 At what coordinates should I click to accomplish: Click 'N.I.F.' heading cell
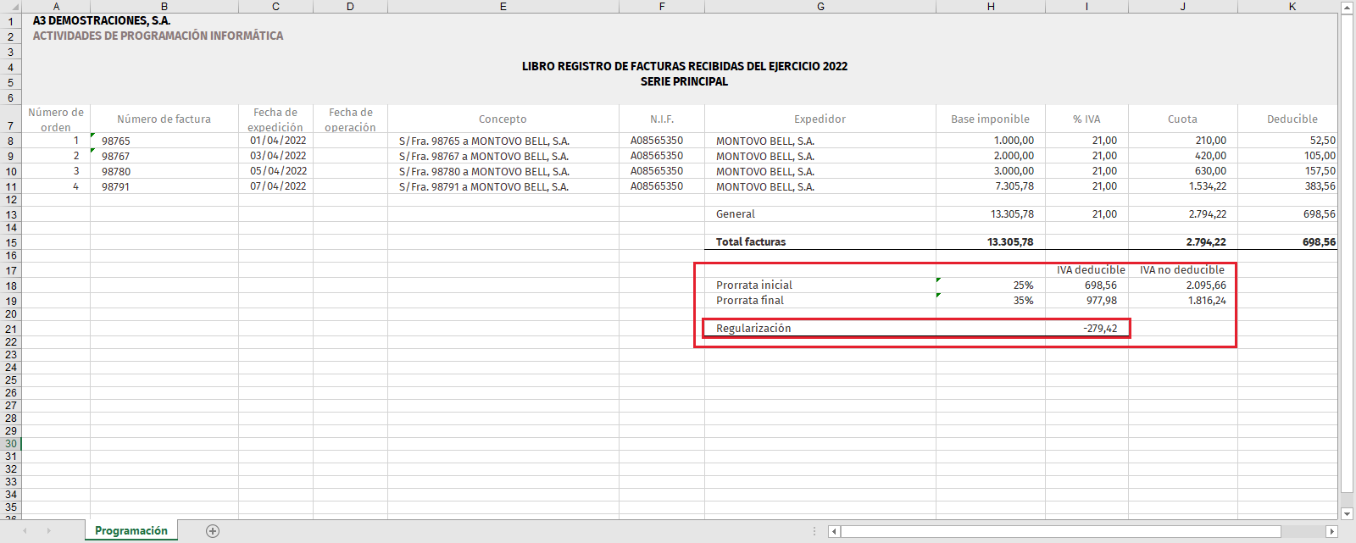point(662,119)
